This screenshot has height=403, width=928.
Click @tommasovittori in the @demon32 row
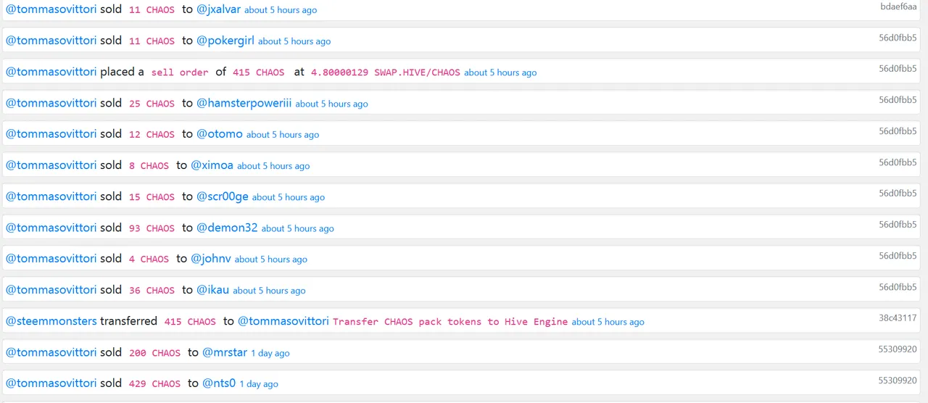51,228
